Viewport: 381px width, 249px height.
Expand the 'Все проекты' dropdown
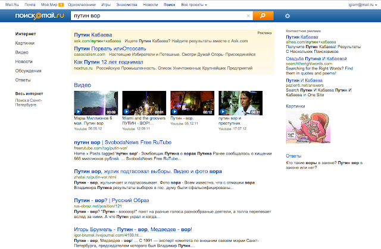(x=194, y=5)
